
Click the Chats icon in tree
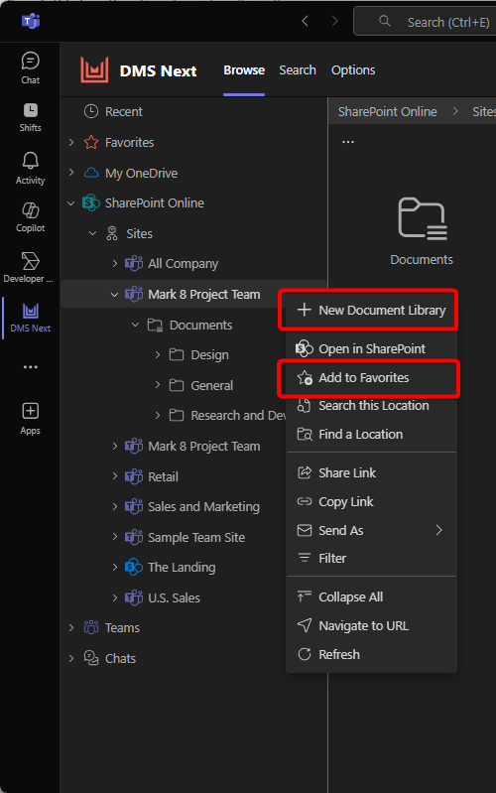pyautogui.click(x=91, y=658)
